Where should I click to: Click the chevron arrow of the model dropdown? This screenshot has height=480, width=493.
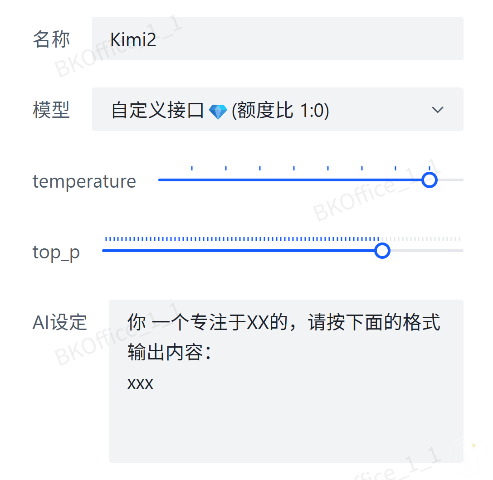click(437, 110)
